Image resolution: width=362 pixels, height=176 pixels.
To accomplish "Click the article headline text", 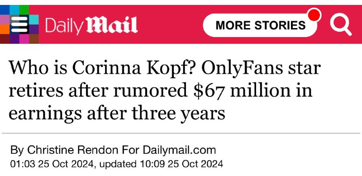I will [164, 90].
